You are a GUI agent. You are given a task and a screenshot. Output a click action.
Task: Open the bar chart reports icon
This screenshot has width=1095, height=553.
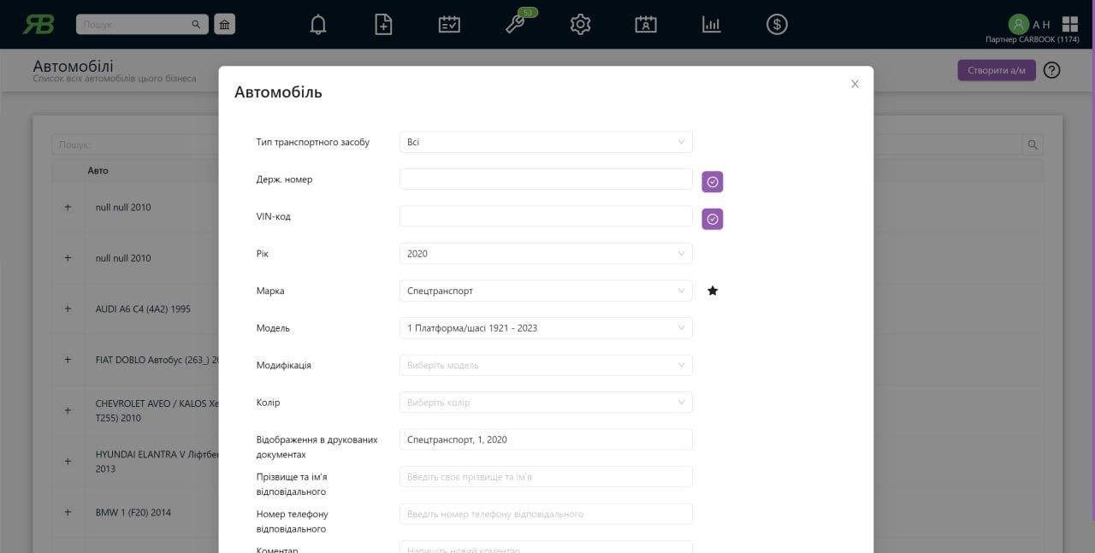(x=712, y=25)
